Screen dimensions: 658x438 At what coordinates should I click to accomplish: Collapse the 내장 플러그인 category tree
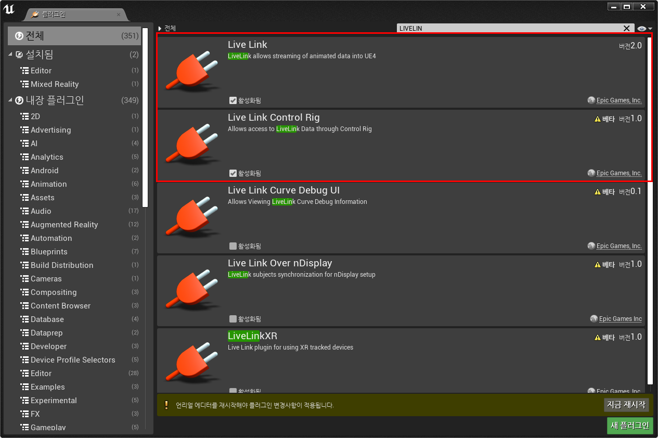pyautogui.click(x=10, y=100)
